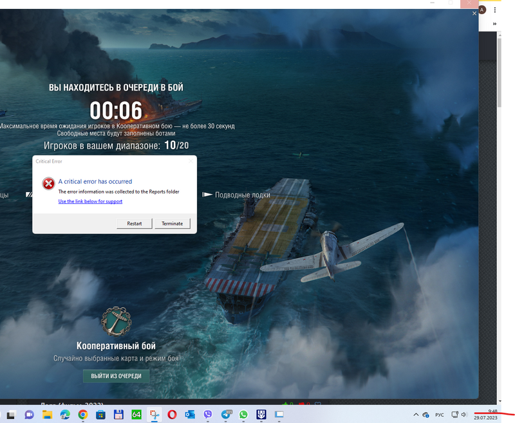Open network settings from the tray icon

pos(455,415)
